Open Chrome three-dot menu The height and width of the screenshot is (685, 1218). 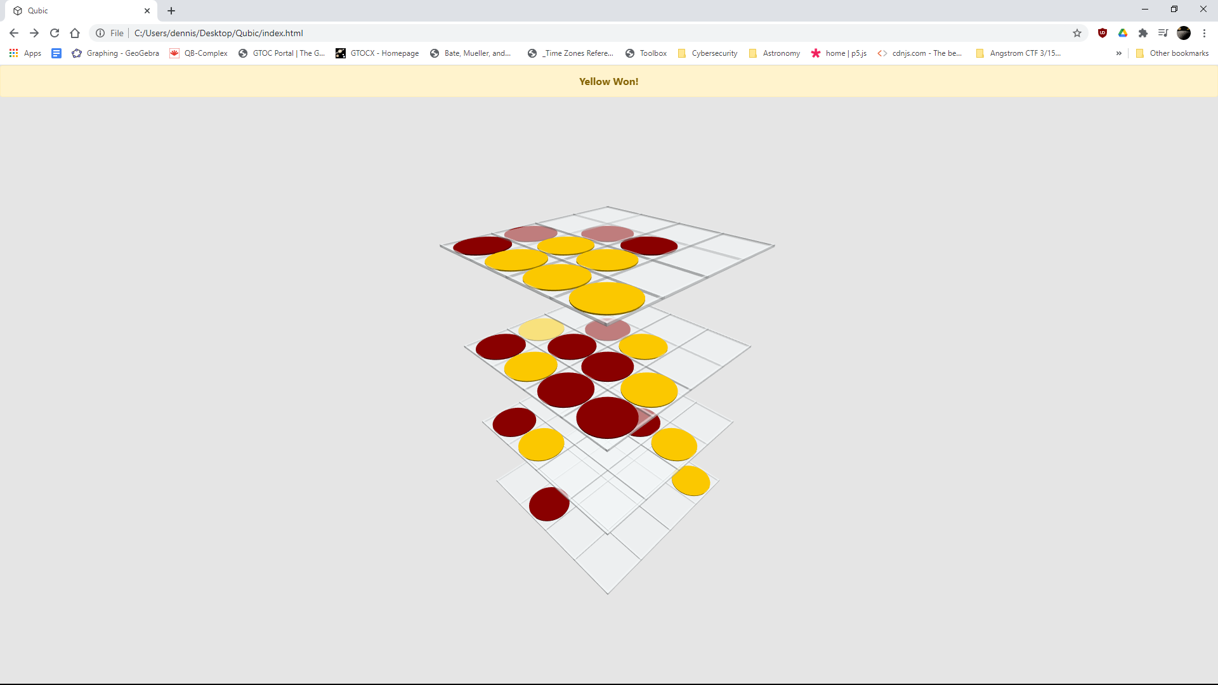tap(1204, 33)
